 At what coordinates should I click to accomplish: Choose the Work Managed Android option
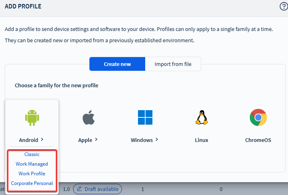tap(32, 164)
